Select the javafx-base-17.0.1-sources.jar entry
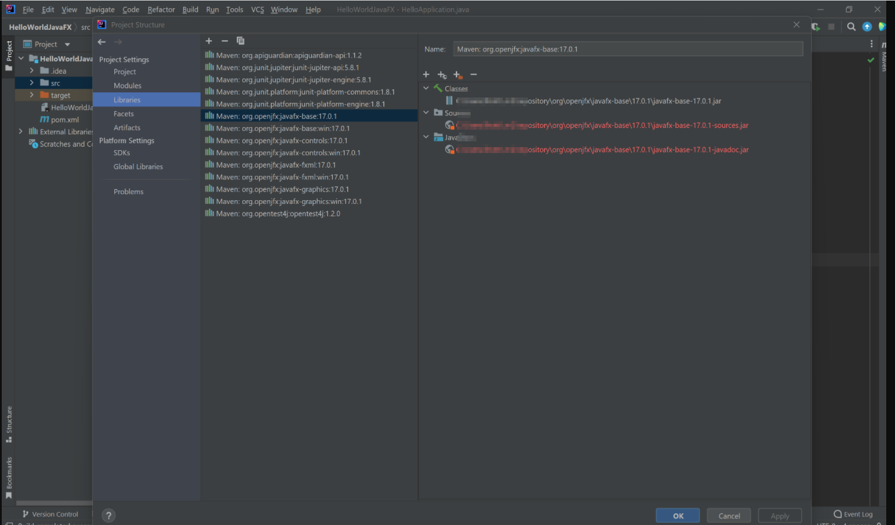 click(x=597, y=126)
